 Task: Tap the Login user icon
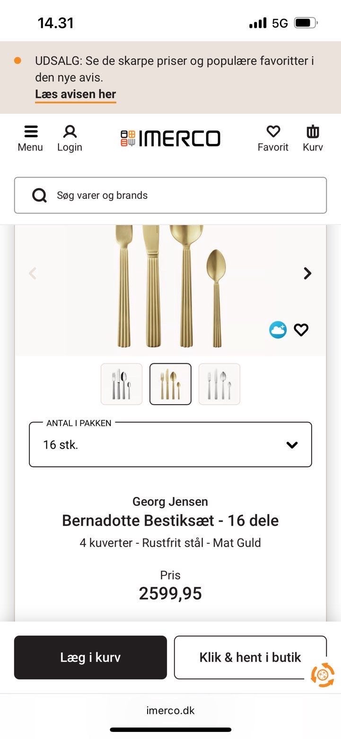[70, 132]
